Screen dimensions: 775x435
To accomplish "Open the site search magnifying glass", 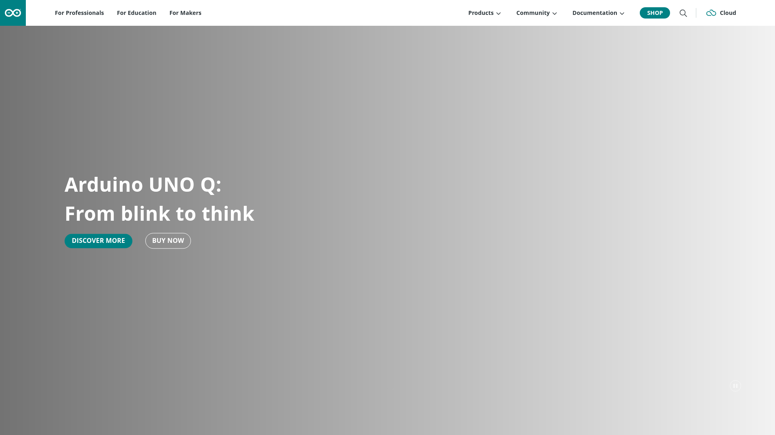I will pyautogui.click(x=683, y=13).
